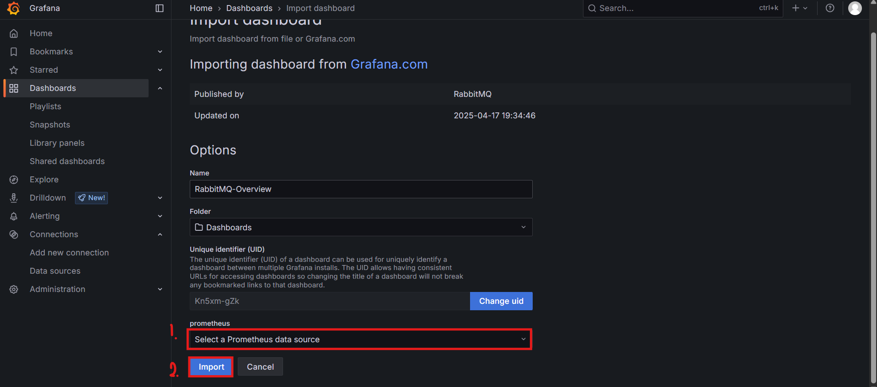Image resolution: width=877 pixels, height=387 pixels.
Task: Expand the Administration section chevron
Action: (160, 289)
